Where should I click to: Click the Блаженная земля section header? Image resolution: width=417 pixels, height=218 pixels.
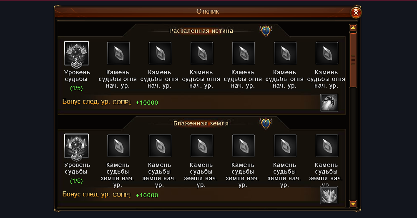tap(201, 123)
